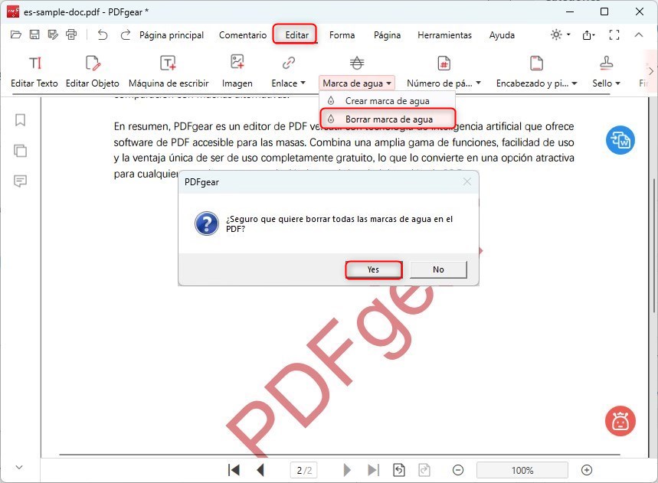
Task: Redo the last action
Action: pos(126,34)
